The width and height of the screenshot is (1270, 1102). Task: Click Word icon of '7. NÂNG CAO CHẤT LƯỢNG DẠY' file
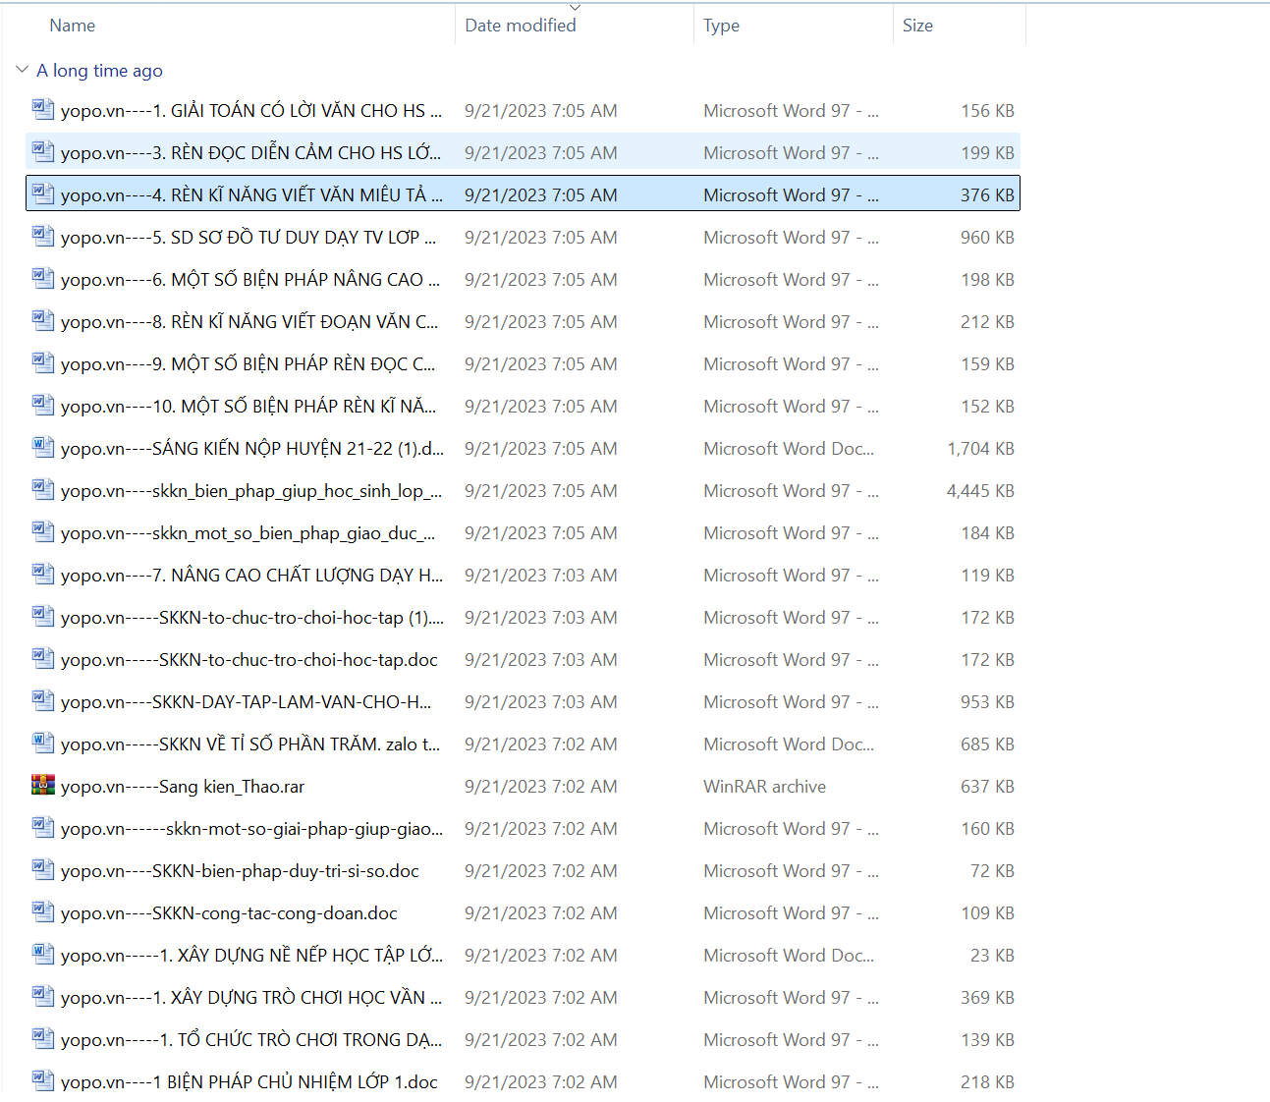pos(42,574)
